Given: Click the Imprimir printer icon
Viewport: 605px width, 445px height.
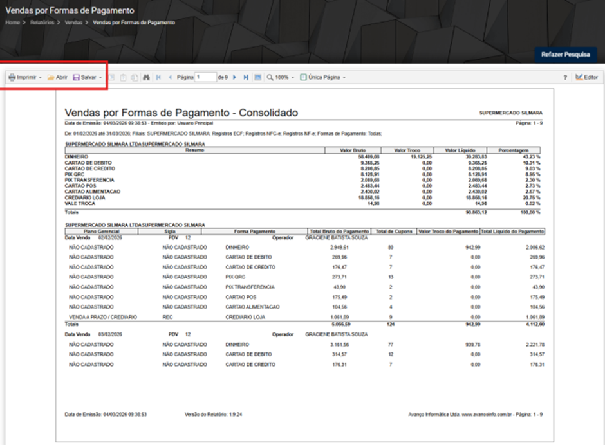Looking at the screenshot, I should pos(12,78).
